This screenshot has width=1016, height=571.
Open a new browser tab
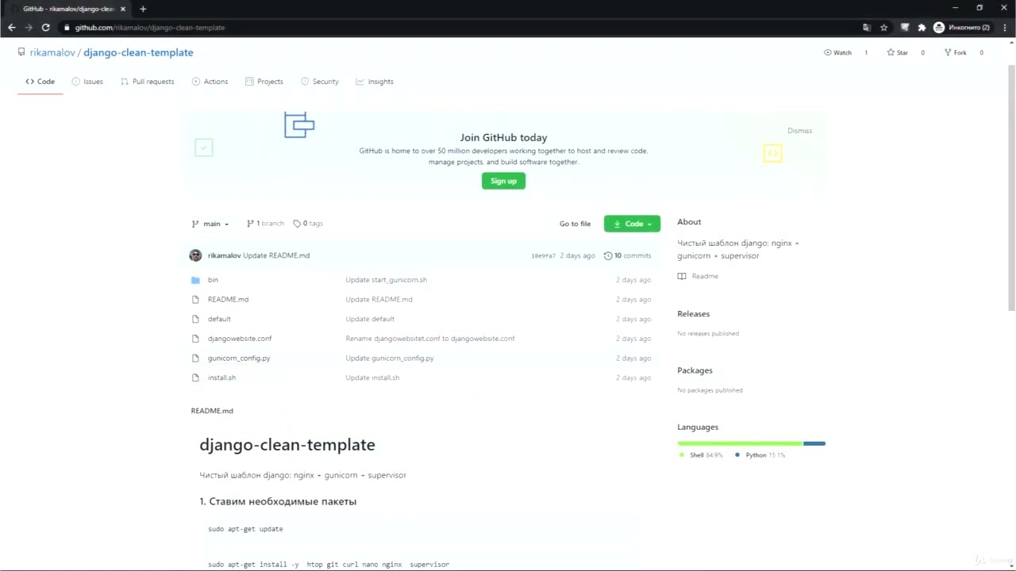(143, 9)
